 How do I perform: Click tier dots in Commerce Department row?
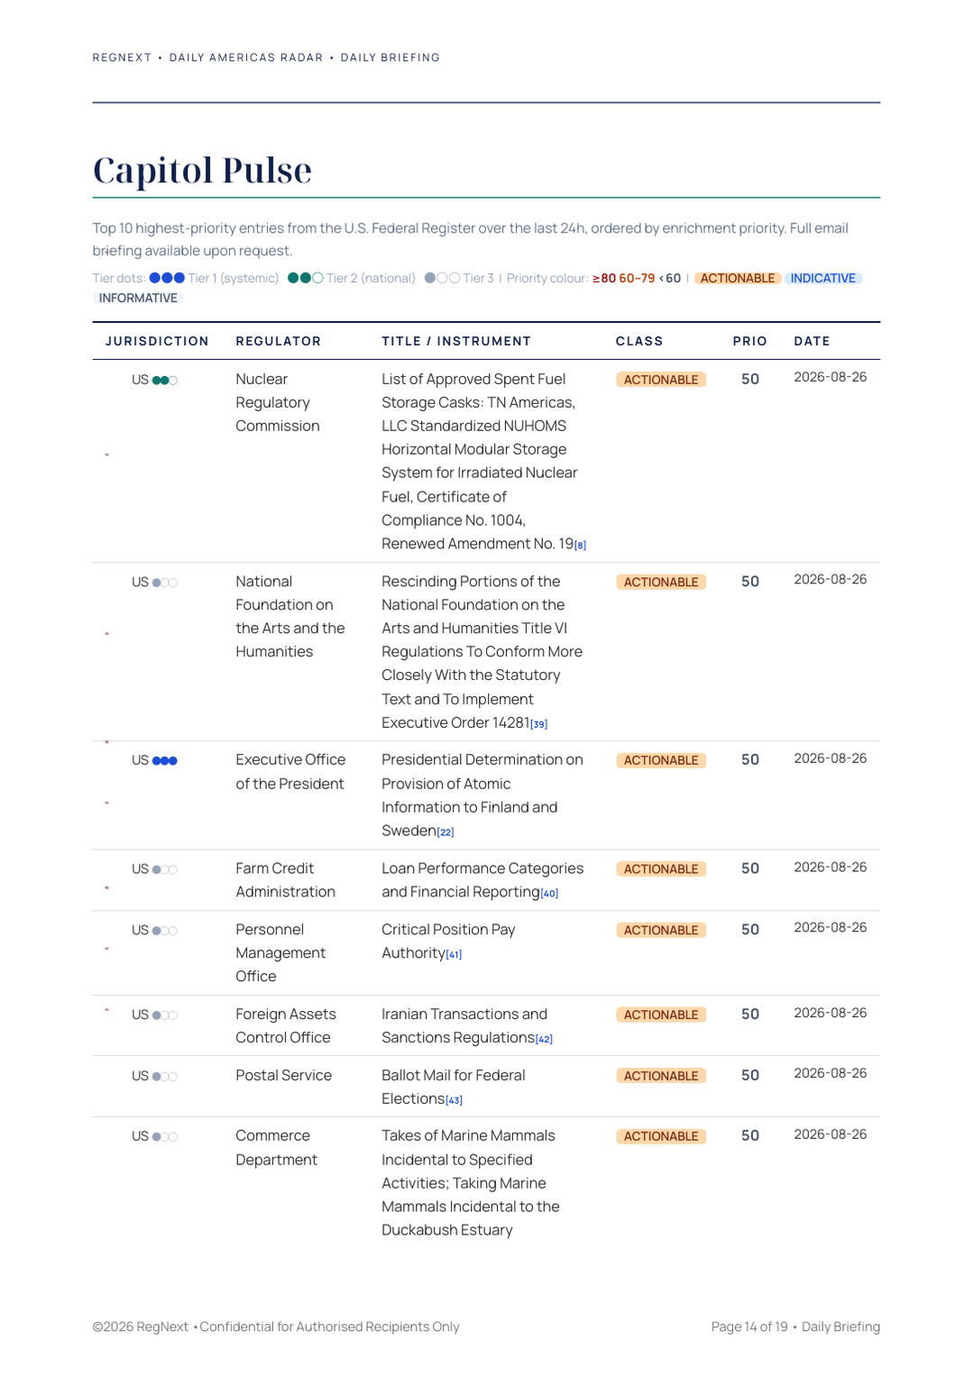pyautogui.click(x=165, y=1137)
